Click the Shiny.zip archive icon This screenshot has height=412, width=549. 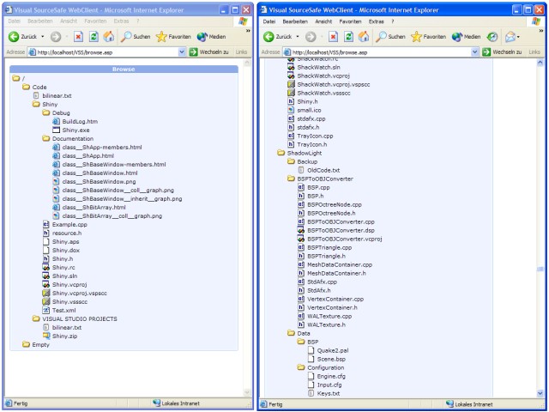(x=45, y=336)
